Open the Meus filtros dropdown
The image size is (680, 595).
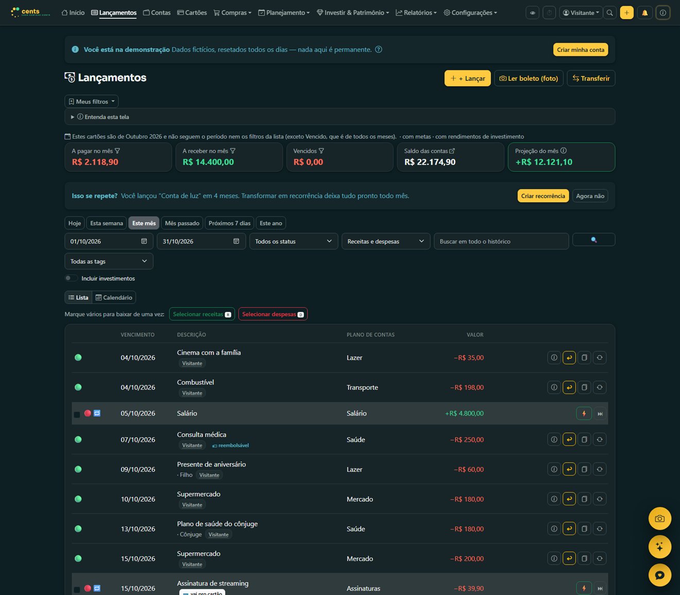92,101
